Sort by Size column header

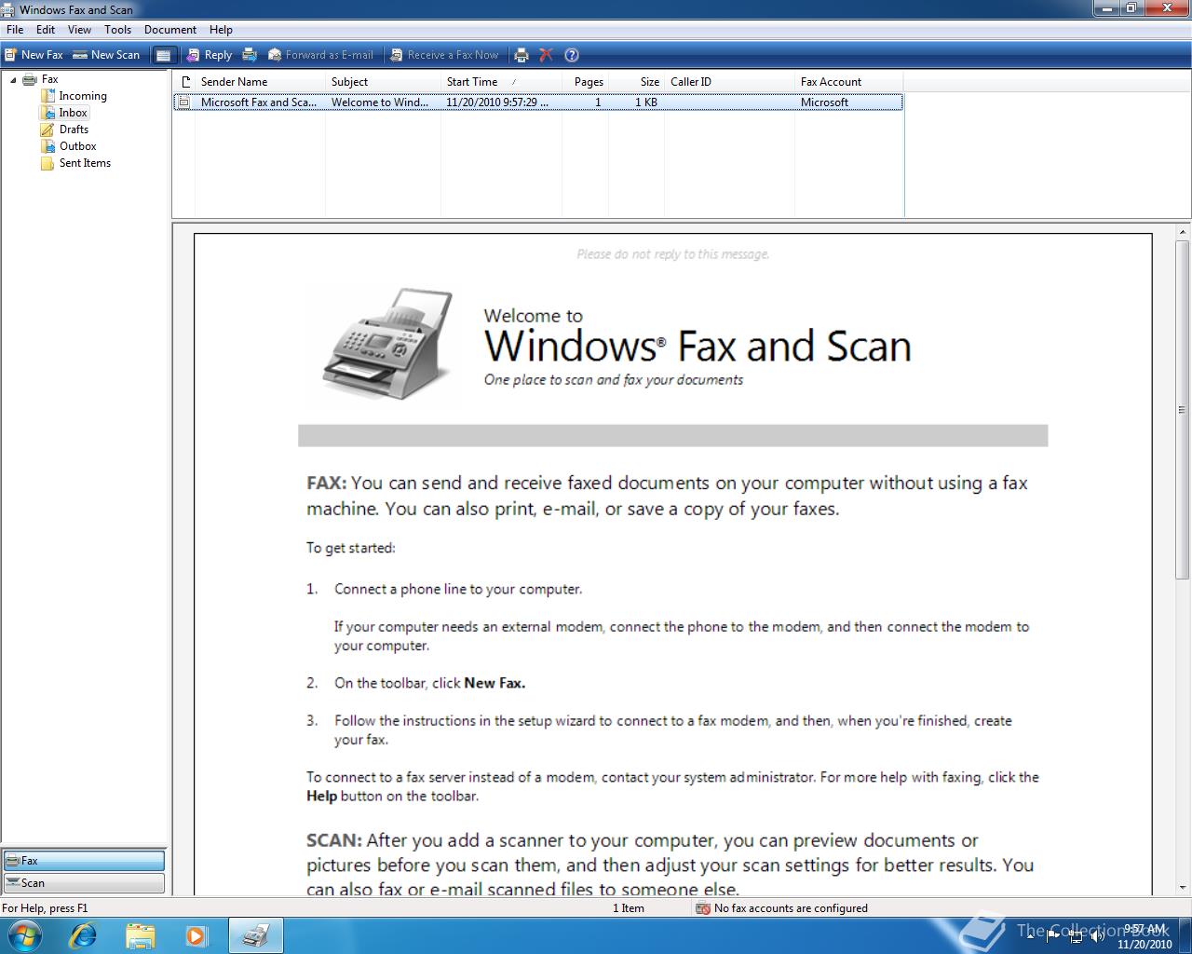(x=637, y=82)
